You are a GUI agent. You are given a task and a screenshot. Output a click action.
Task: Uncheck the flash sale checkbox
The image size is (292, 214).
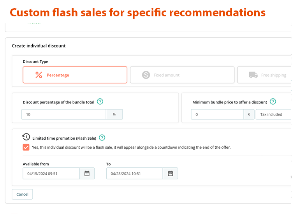(26, 147)
